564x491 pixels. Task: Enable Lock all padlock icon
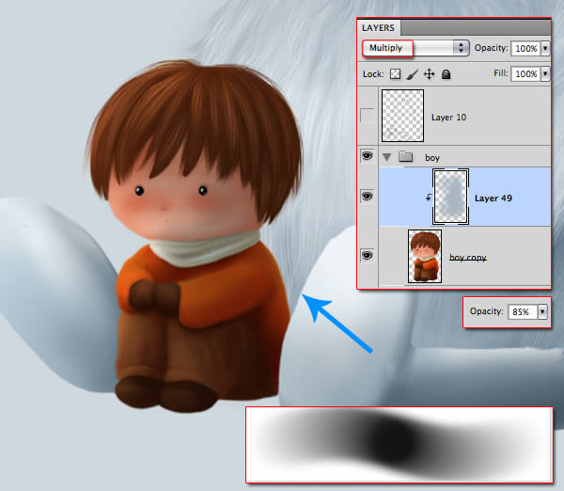pos(446,74)
